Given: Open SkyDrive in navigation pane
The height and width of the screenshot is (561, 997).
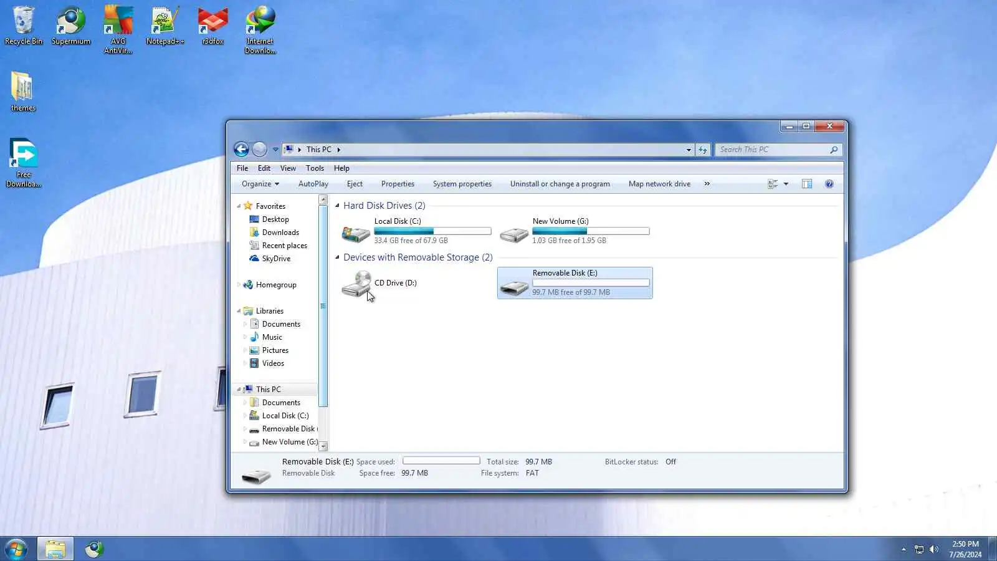Looking at the screenshot, I should (270, 259).
